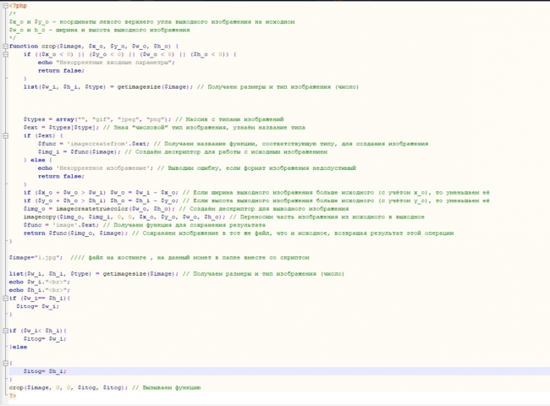Click the $types = array("", "gif" line
Viewport: 550px width, 406px height.
pos(154,119)
